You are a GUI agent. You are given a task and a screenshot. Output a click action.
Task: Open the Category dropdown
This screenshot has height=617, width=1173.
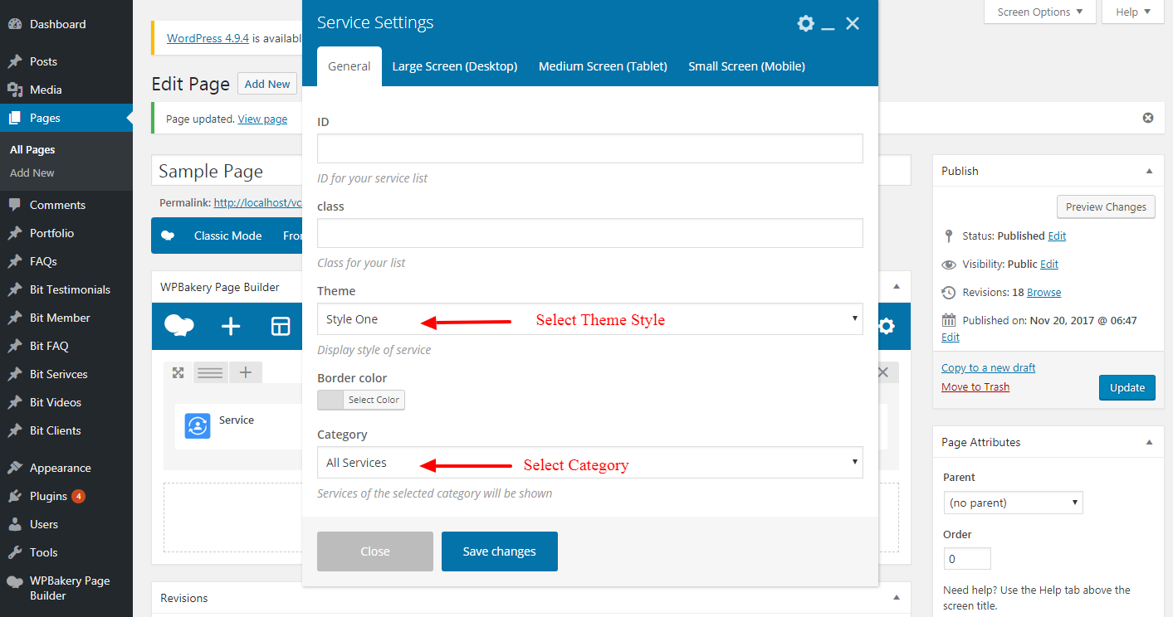click(589, 463)
